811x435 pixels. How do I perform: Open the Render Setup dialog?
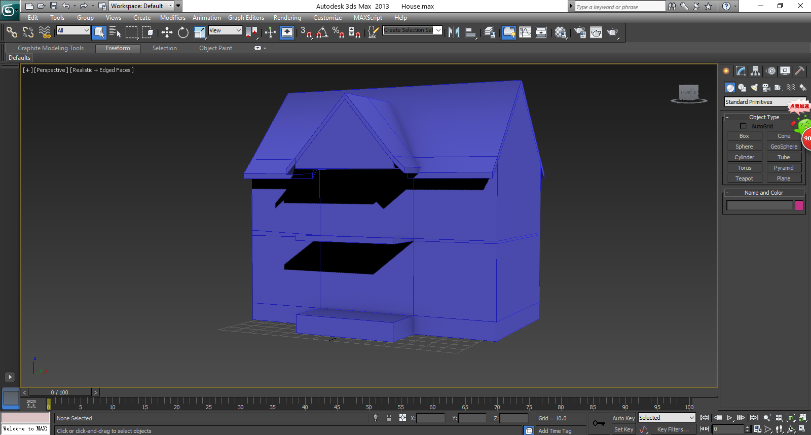coord(580,32)
